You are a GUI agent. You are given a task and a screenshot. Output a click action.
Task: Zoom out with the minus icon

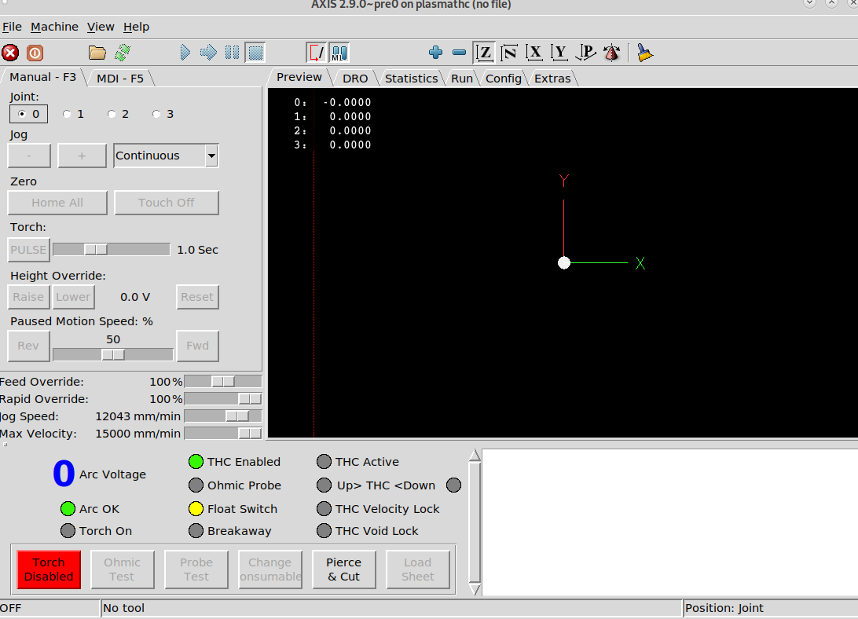[x=459, y=53]
